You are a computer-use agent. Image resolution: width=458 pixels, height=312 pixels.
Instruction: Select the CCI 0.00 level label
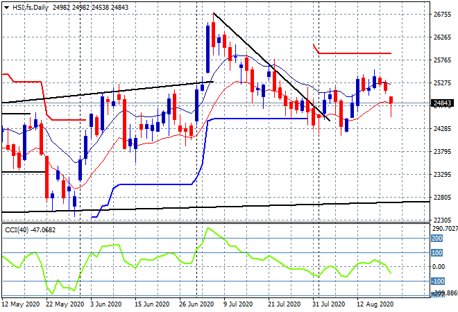tap(439, 266)
